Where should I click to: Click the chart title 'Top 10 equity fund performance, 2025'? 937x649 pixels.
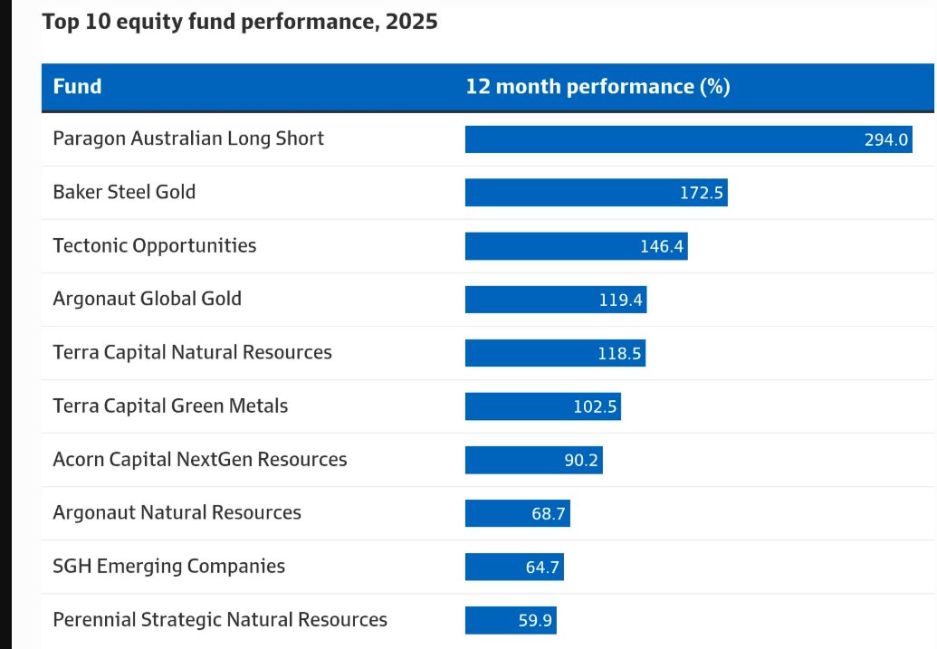pyautogui.click(x=240, y=22)
